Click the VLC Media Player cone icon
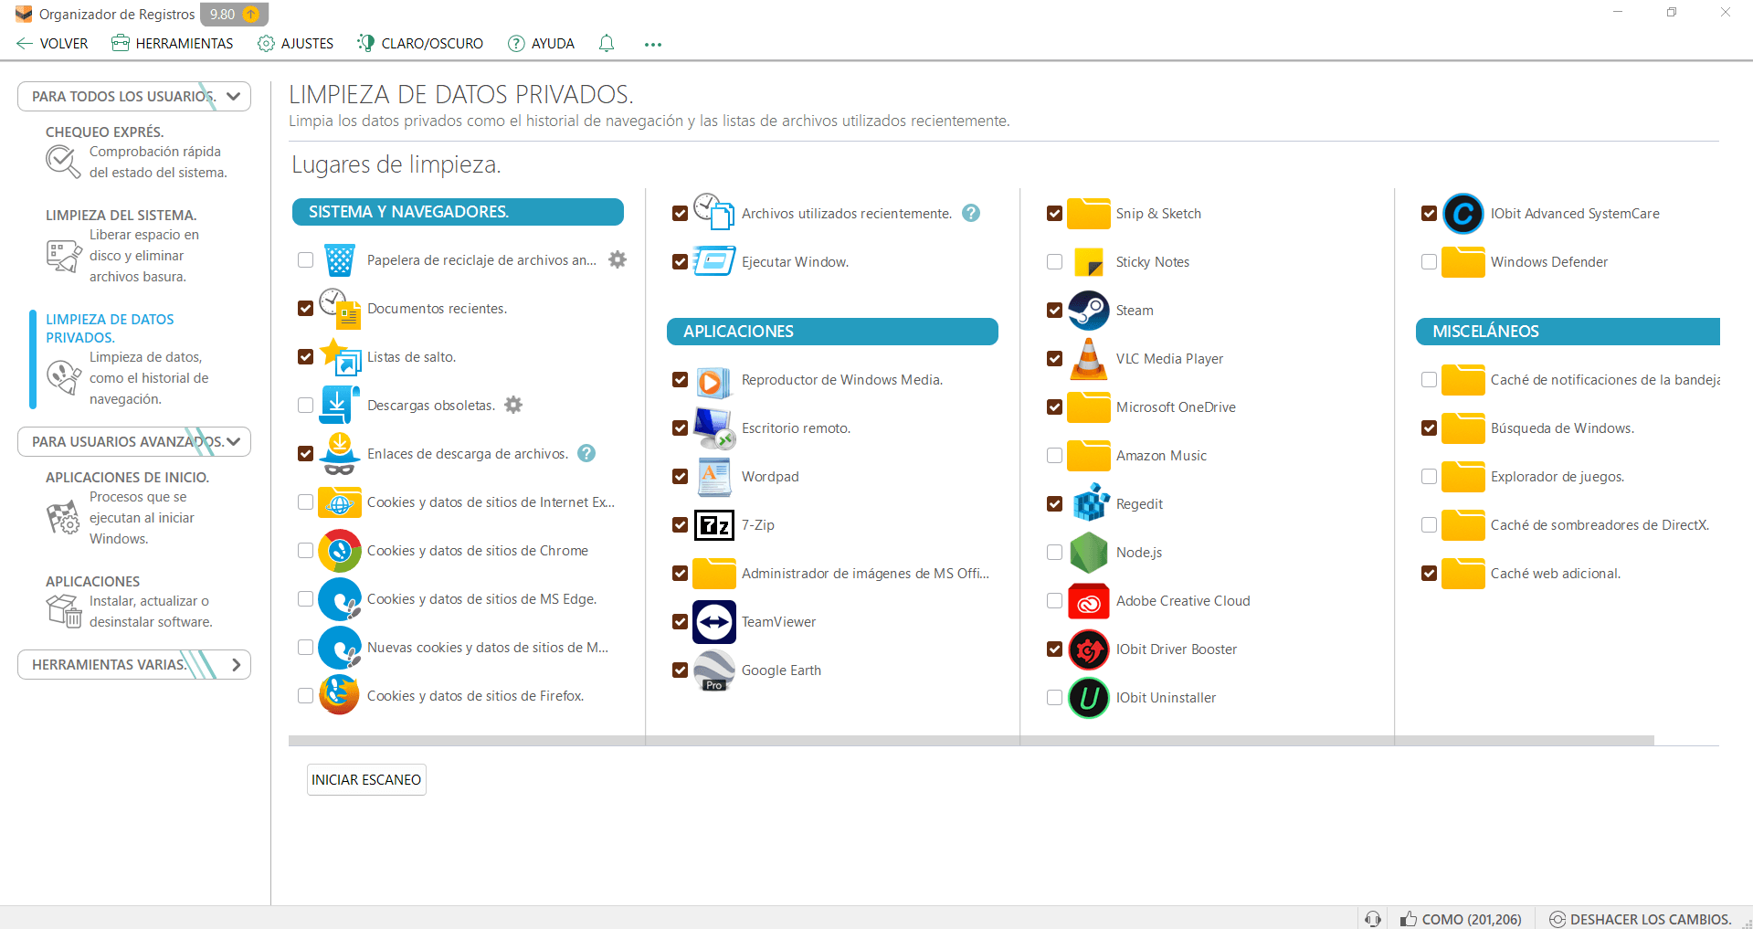 (1089, 358)
